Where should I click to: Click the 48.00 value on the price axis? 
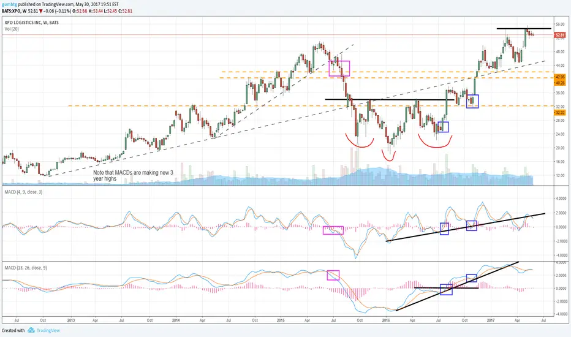point(560,51)
